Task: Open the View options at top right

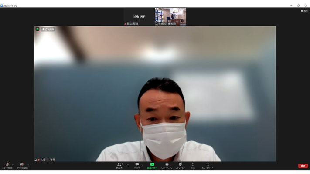Action: click(x=304, y=10)
